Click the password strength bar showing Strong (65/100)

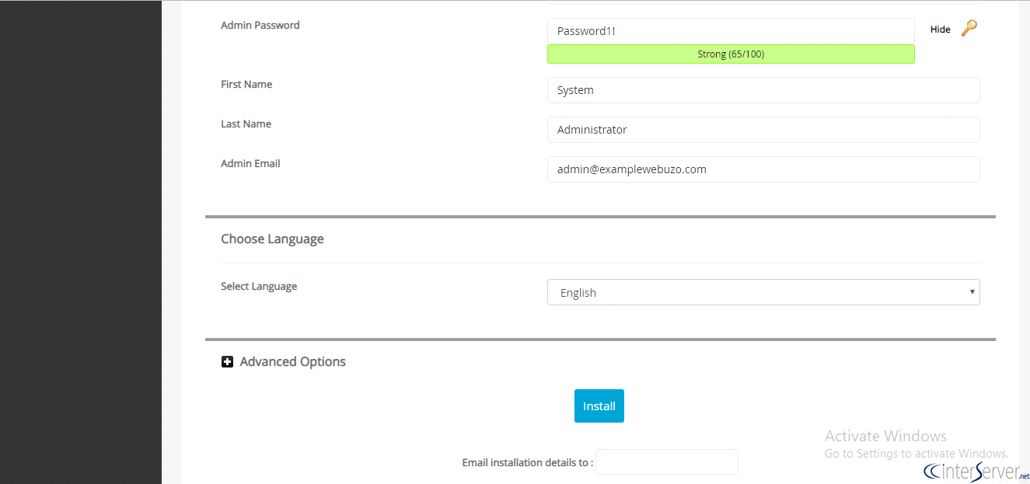(731, 54)
